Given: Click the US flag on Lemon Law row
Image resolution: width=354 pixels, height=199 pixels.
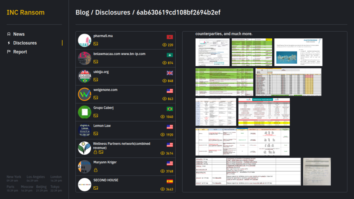Looking at the screenshot, I should click(170, 127).
